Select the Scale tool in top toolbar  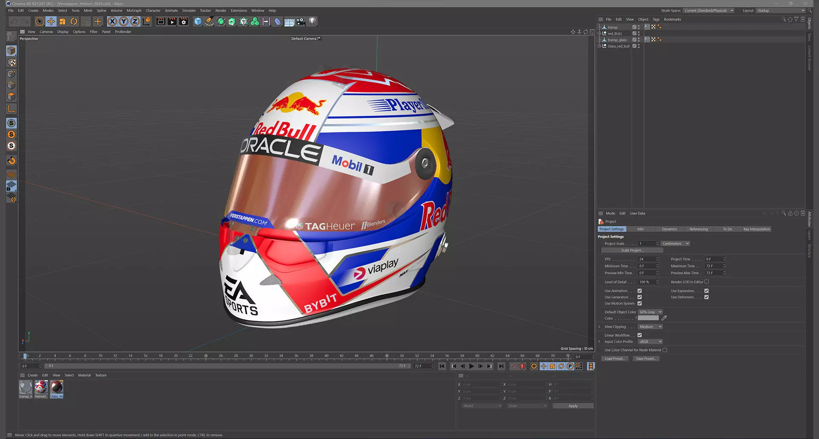62,21
